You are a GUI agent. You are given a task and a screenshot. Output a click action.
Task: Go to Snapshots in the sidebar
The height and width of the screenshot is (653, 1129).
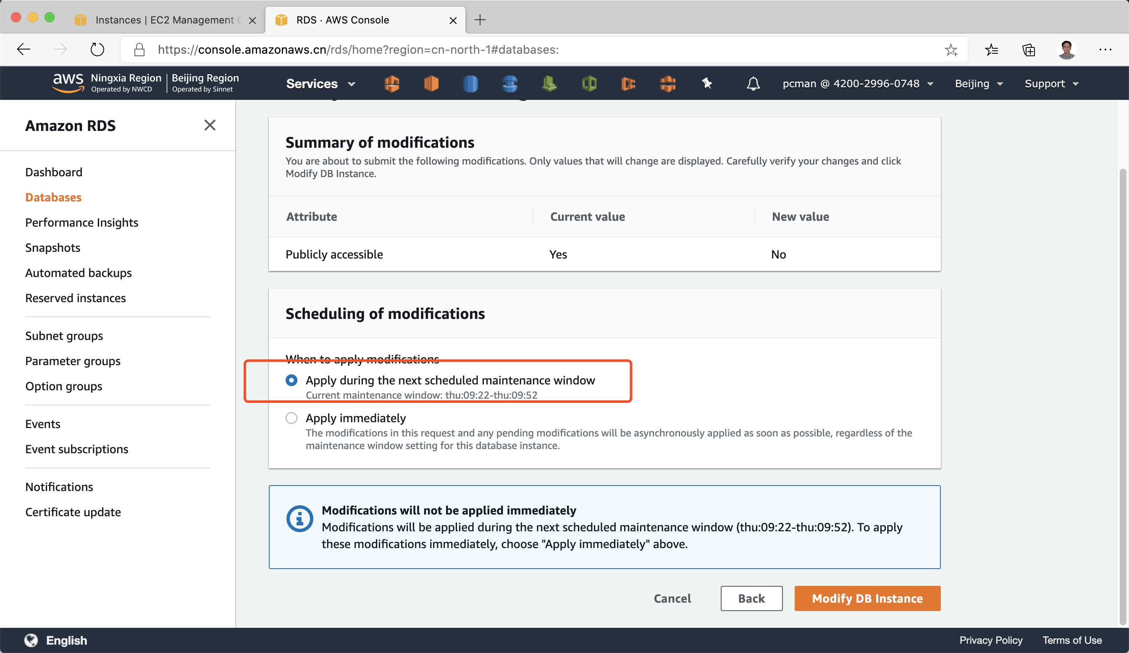click(53, 248)
